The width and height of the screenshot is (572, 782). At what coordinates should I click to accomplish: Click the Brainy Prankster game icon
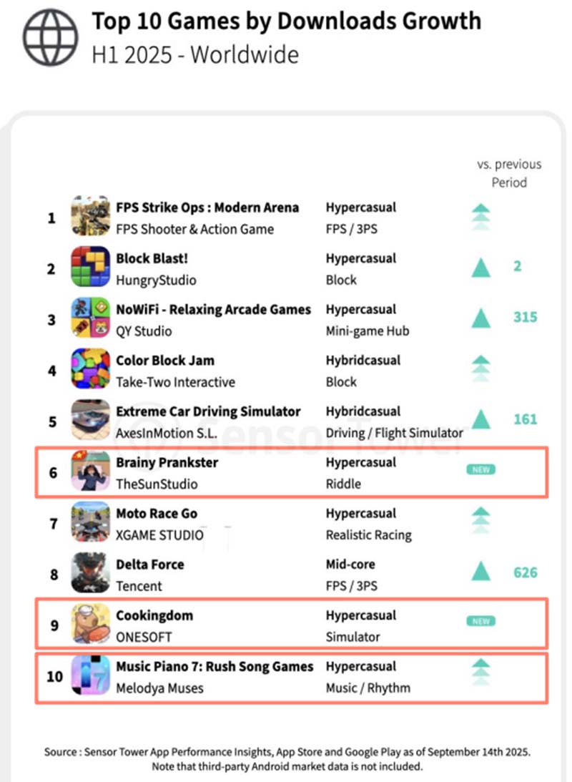click(x=91, y=471)
